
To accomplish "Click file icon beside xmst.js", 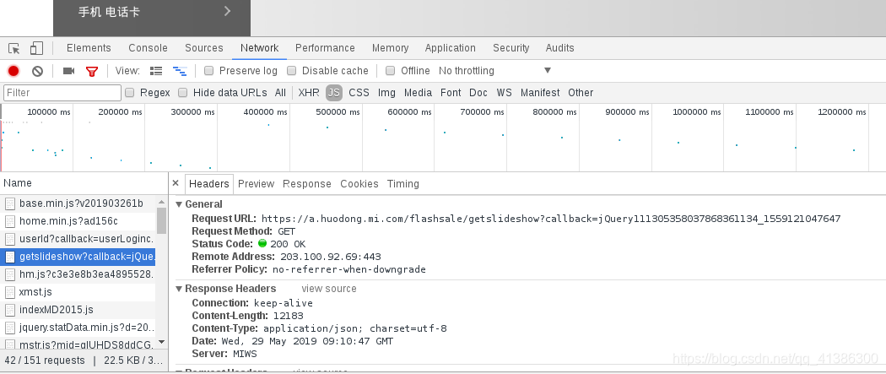I will click(9, 292).
